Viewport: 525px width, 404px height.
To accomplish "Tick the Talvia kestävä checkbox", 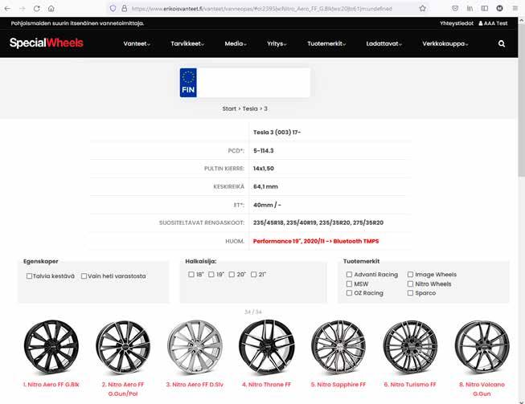I will click(x=29, y=276).
